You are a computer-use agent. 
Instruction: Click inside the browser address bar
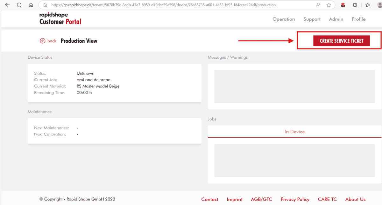pos(159,5)
